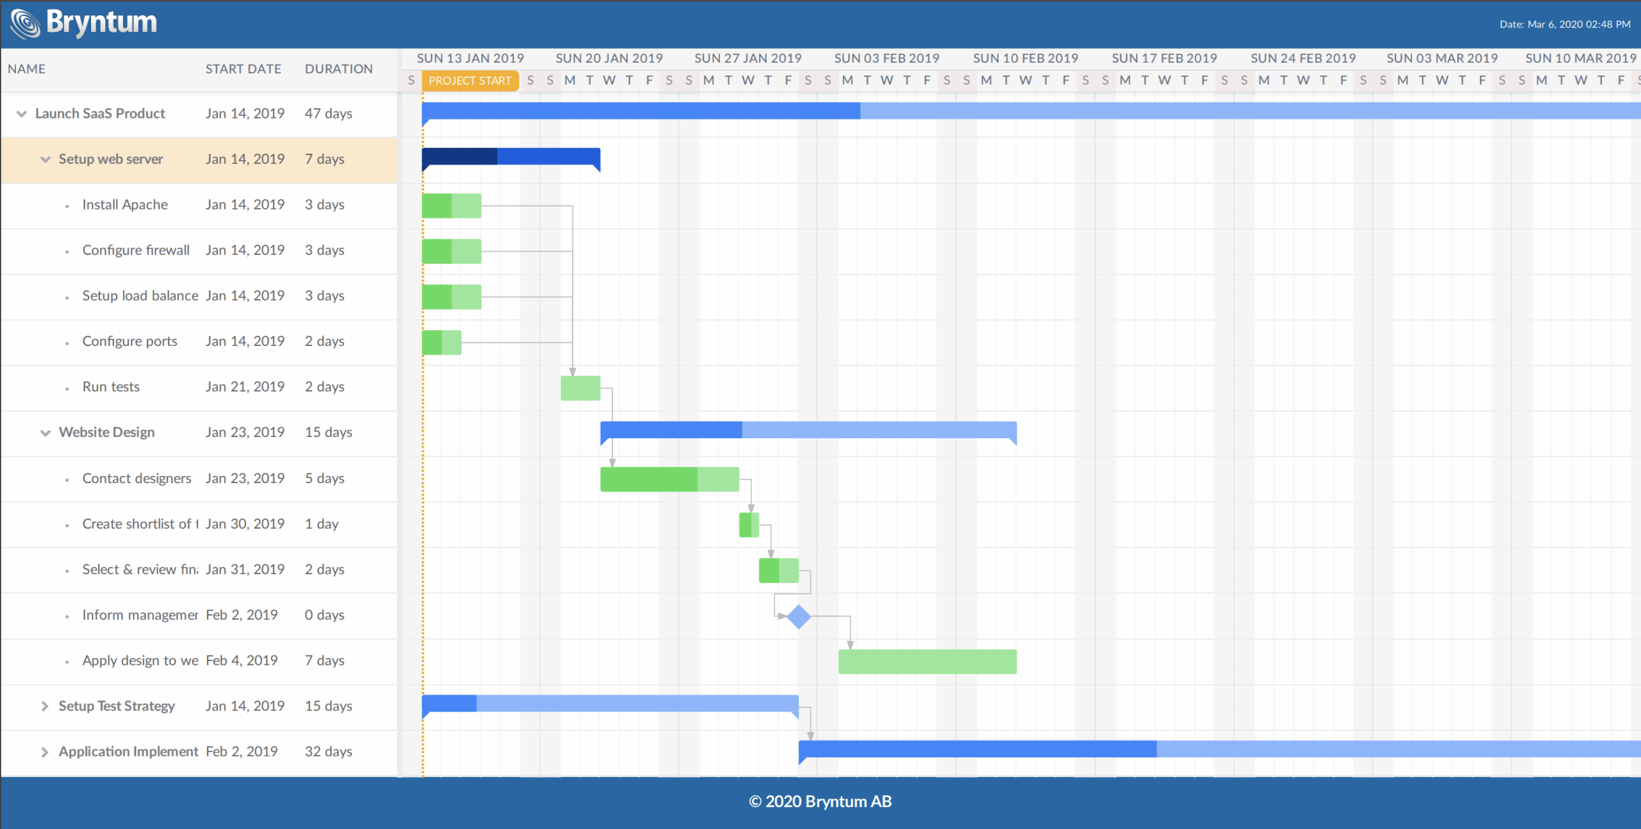Click the bullet icon beside Configure firewall

click(x=68, y=251)
